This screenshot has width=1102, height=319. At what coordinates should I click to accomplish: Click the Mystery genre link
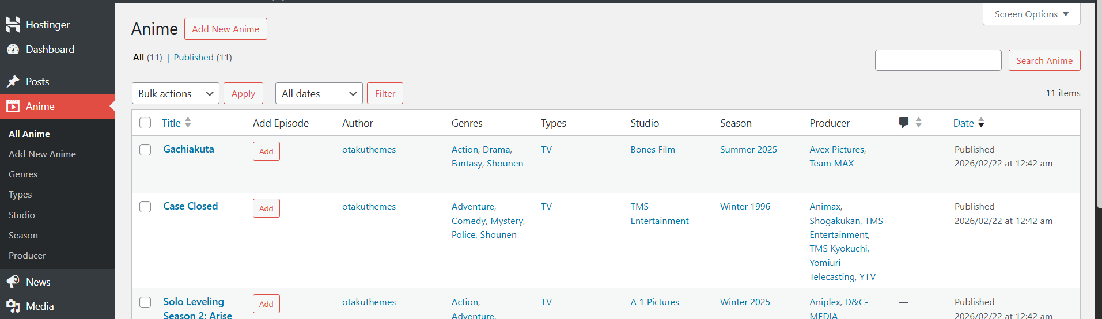tap(506, 221)
